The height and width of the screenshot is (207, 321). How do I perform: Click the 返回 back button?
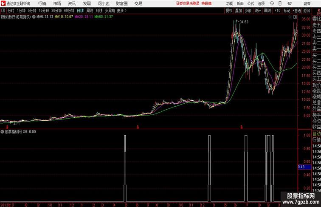pyautogui.click(x=307, y=11)
